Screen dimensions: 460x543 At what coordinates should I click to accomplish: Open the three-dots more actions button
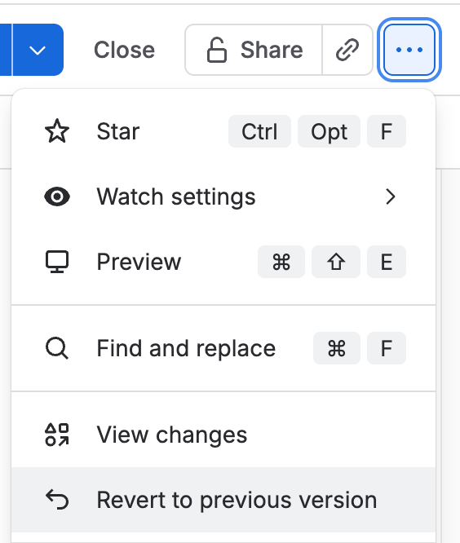pos(409,50)
